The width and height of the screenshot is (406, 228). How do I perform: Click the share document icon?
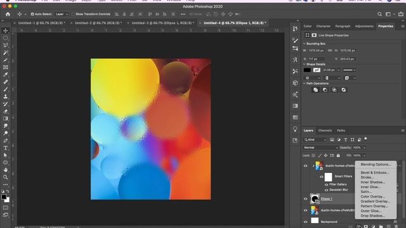tap(401, 14)
